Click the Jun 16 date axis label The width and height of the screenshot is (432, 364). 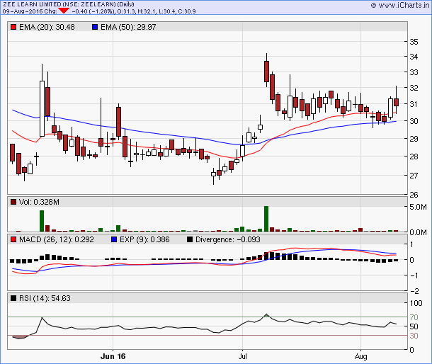click(113, 356)
